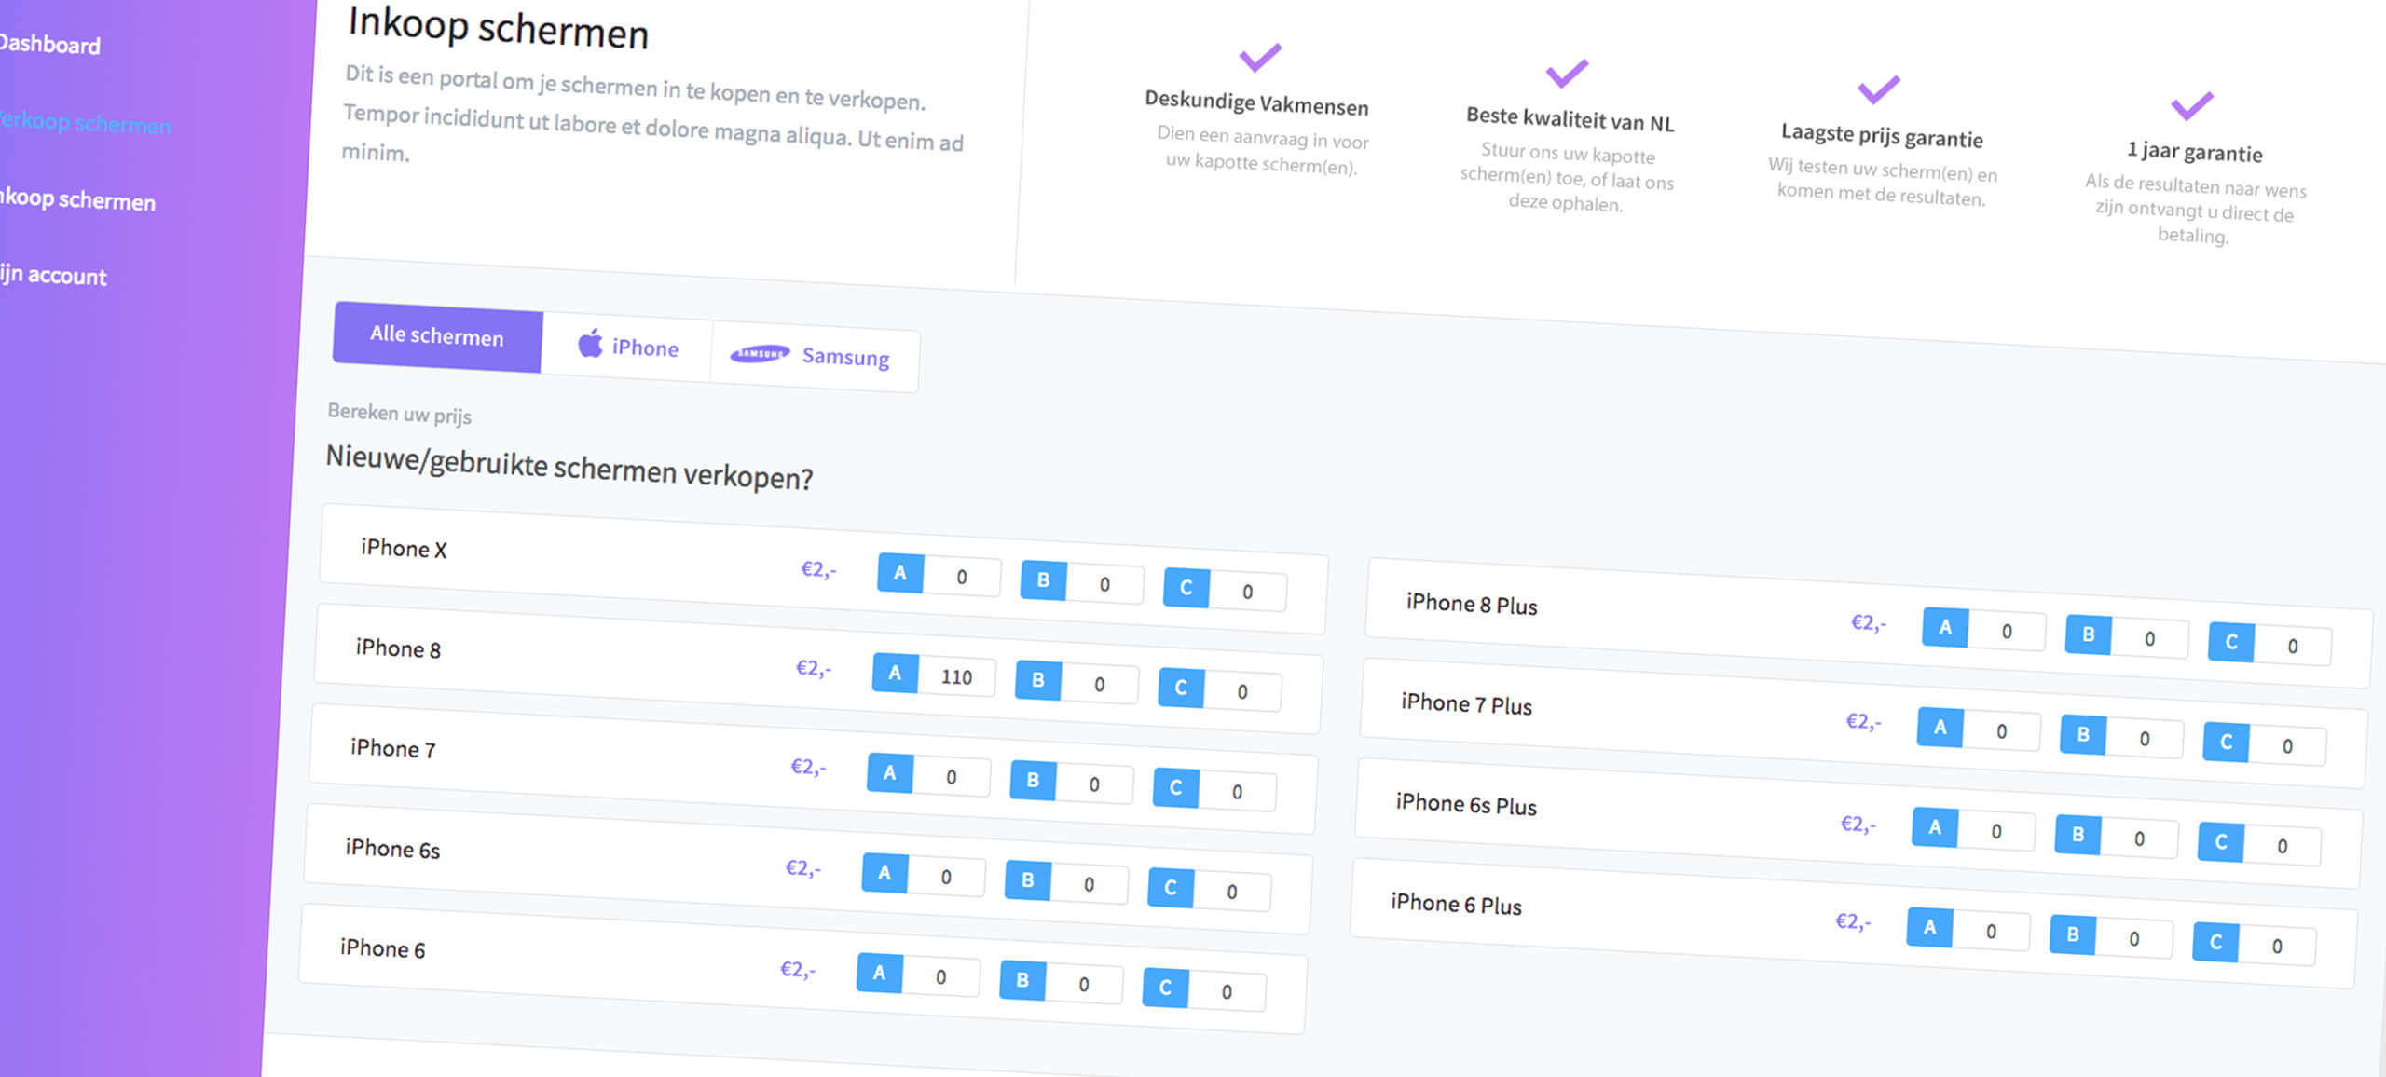This screenshot has width=2386, height=1077.
Task: Click the iPhone 6 row label
Action: click(x=382, y=947)
